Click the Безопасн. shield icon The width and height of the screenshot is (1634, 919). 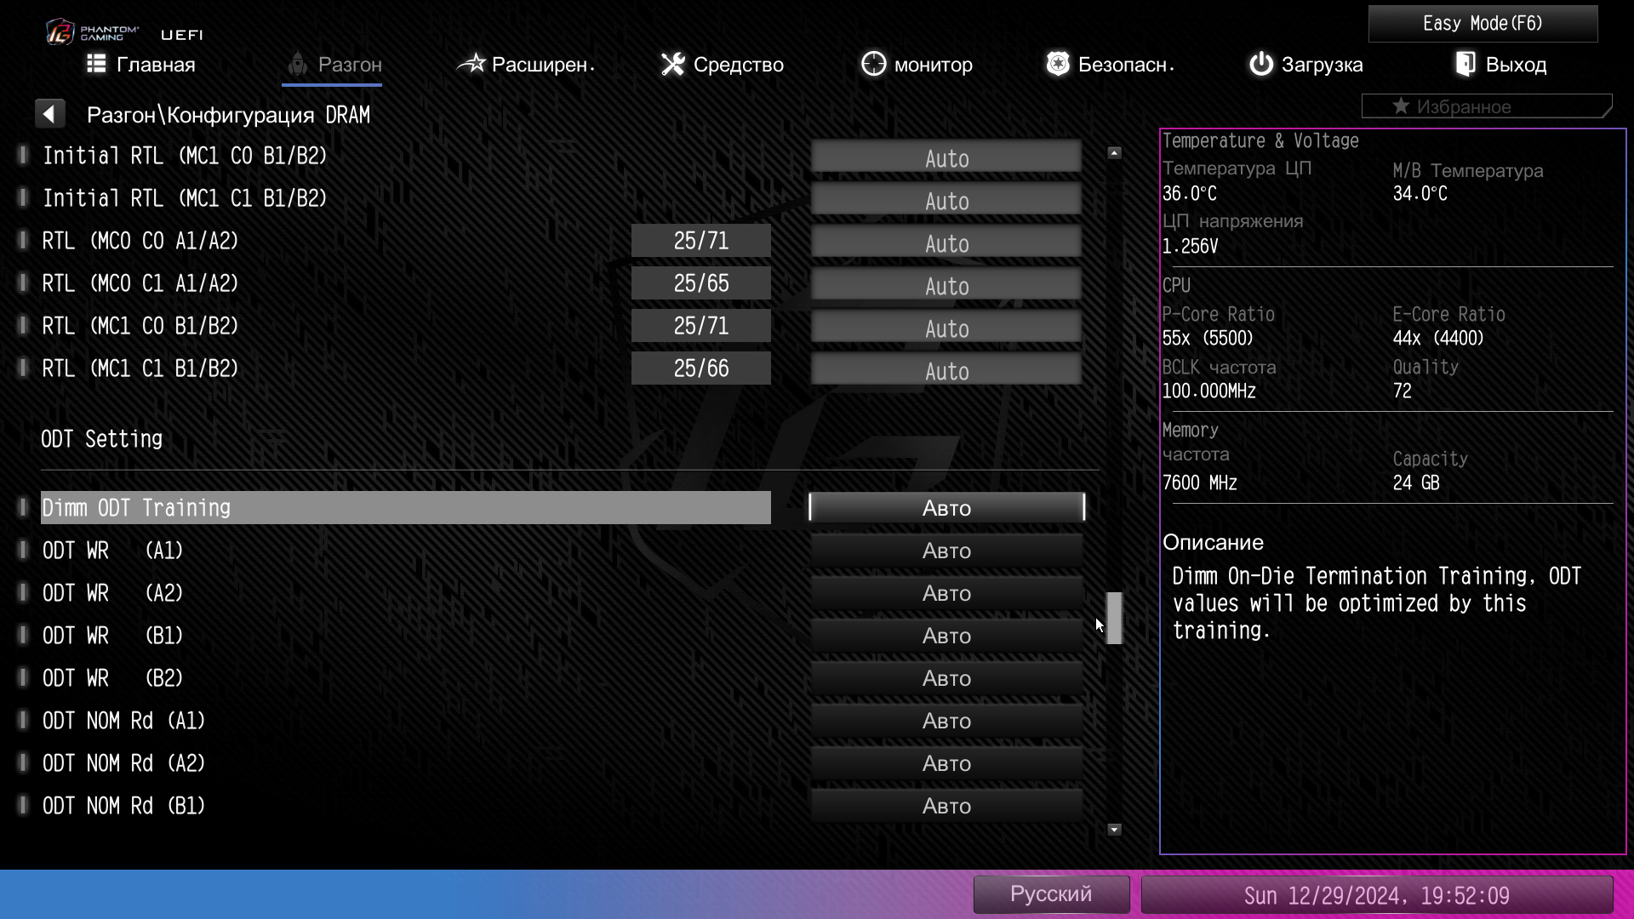pos(1057,64)
